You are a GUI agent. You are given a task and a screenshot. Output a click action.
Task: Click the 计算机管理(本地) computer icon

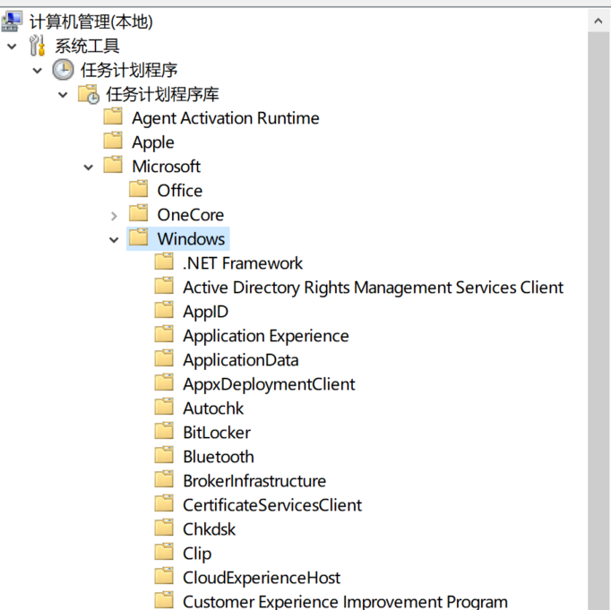(12, 21)
